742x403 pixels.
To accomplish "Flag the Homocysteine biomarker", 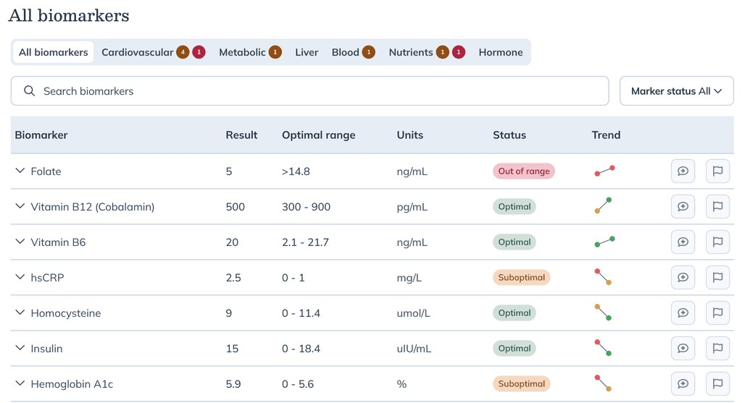I will (x=717, y=313).
